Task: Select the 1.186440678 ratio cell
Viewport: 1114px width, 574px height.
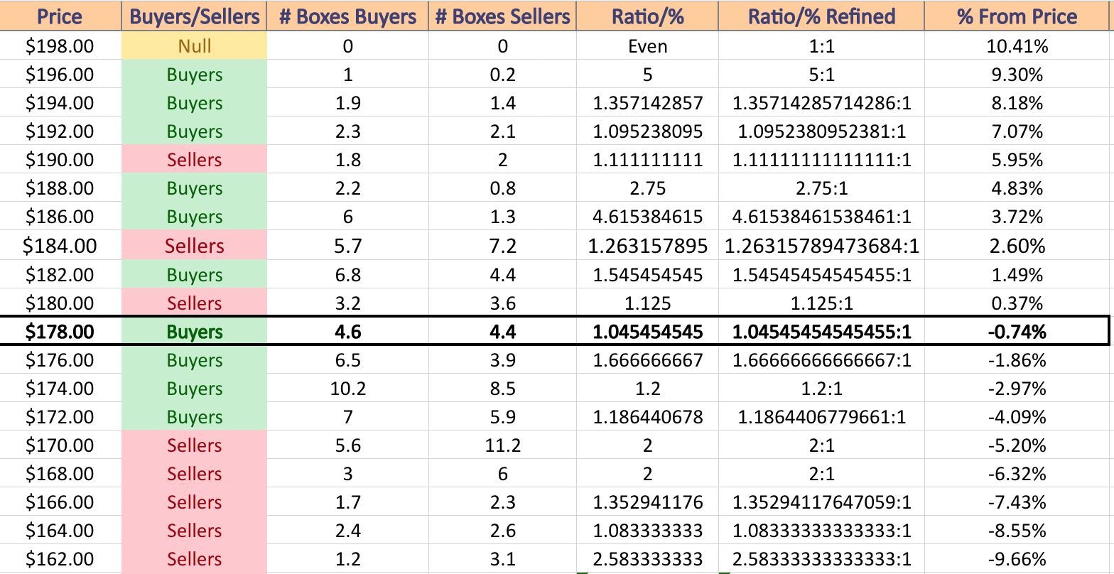Action: point(647,417)
